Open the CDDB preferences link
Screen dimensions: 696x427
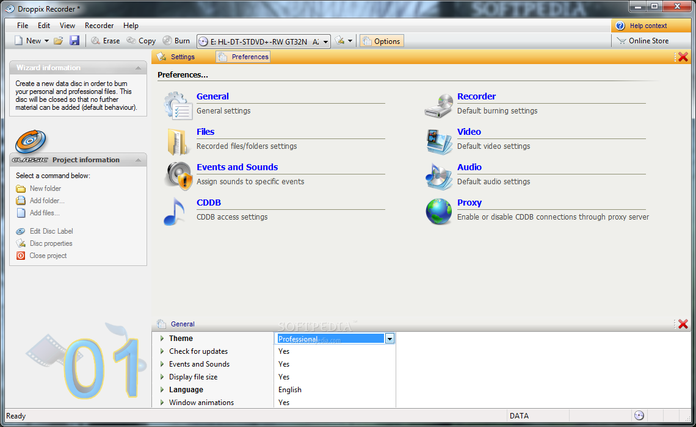point(209,203)
